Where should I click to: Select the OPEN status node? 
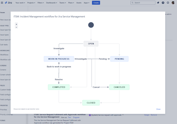pos(91,44)
